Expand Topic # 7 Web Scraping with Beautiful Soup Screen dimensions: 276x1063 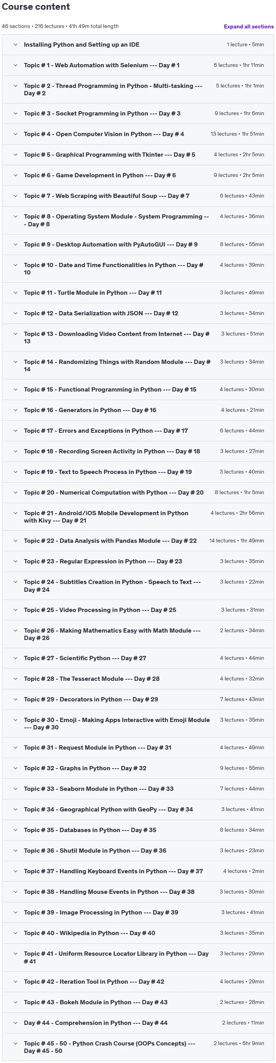138,196
